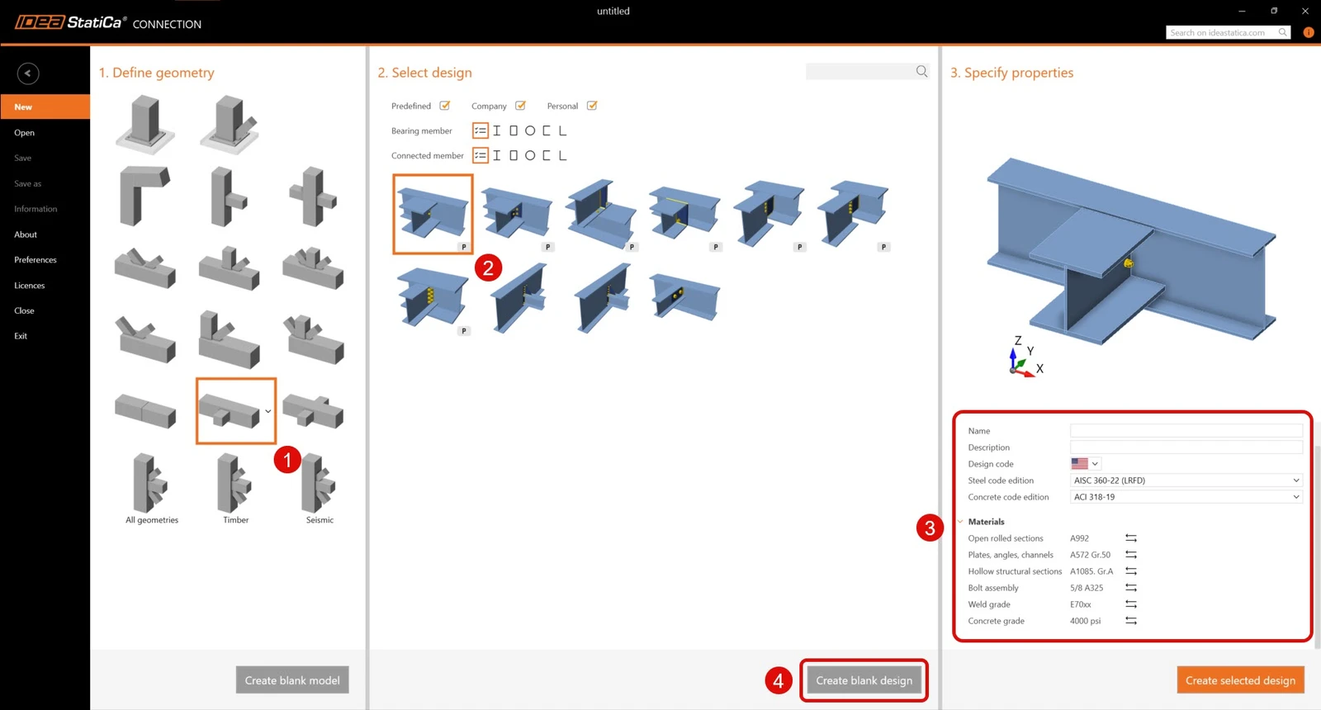This screenshot has width=1321, height=710.
Task: Choose the one-sided beam-to-column geometry
Action: [x=230, y=196]
